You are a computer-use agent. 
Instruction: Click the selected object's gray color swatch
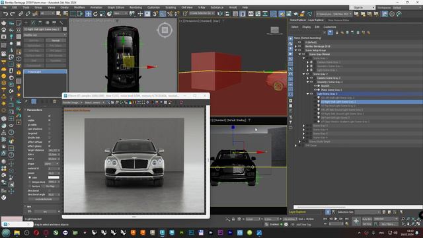click(65, 29)
